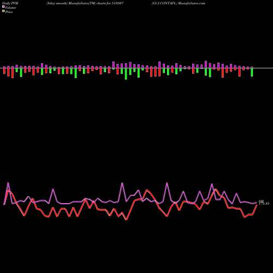Click the '0M' volume end label

tap(261, 201)
